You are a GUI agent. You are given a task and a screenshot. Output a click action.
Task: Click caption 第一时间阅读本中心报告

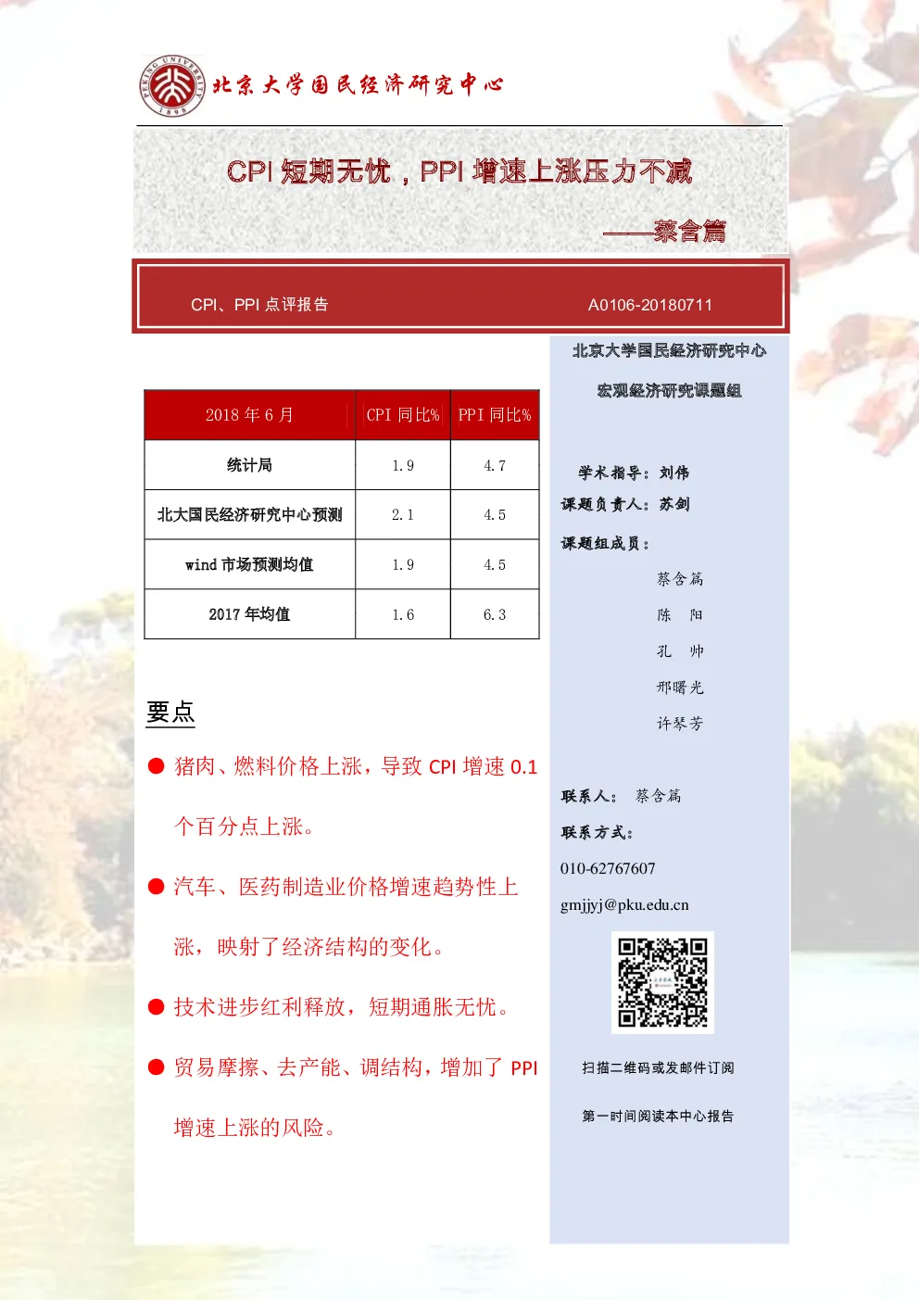point(658,1117)
